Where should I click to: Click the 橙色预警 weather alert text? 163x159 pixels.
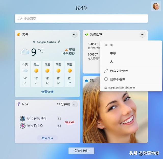click(x=69, y=54)
